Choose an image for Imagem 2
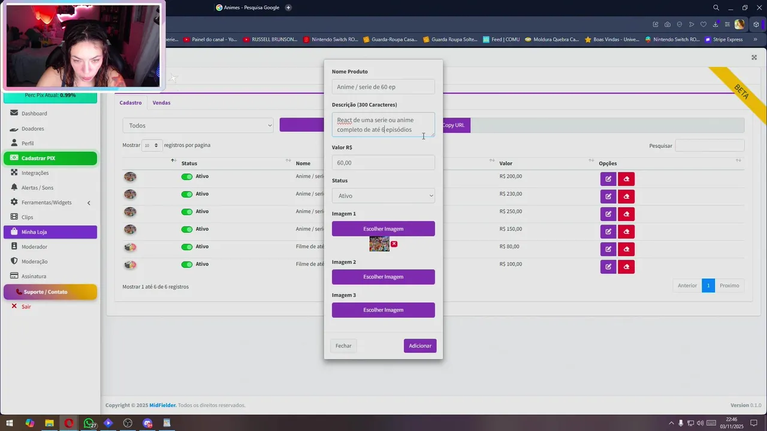The height and width of the screenshot is (431, 767). click(383, 277)
